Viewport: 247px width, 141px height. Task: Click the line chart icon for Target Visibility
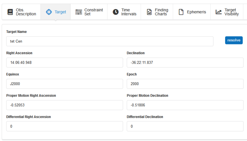218,12
